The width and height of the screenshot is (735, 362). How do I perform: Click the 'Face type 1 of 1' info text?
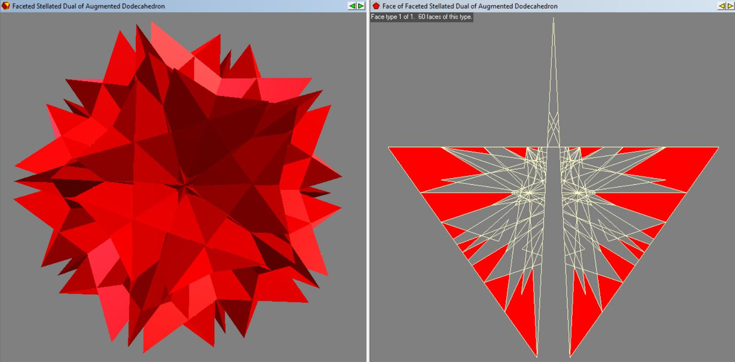pyautogui.click(x=421, y=17)
